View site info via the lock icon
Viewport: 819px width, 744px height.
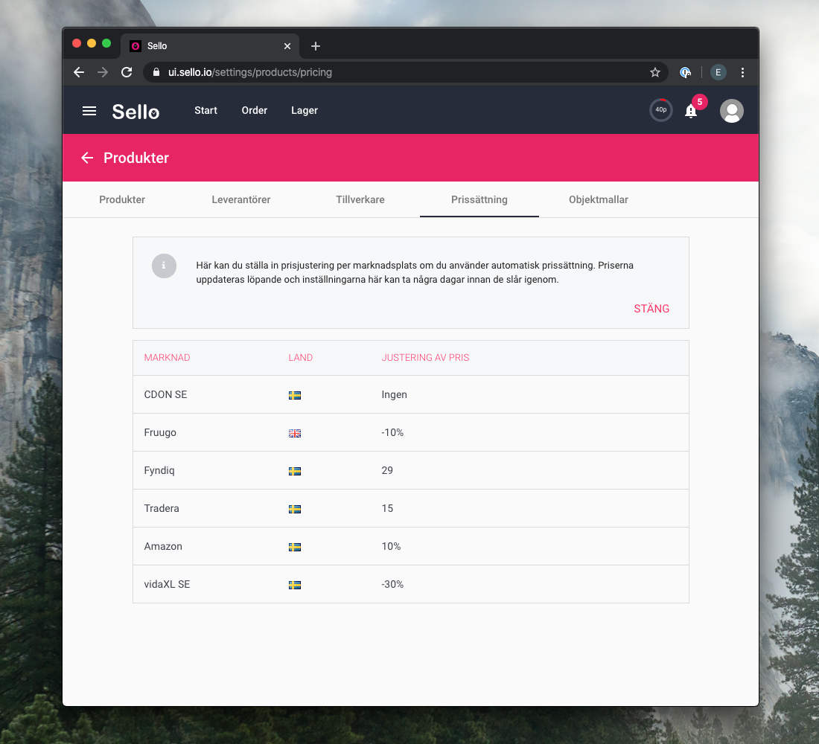coord(156,72)
